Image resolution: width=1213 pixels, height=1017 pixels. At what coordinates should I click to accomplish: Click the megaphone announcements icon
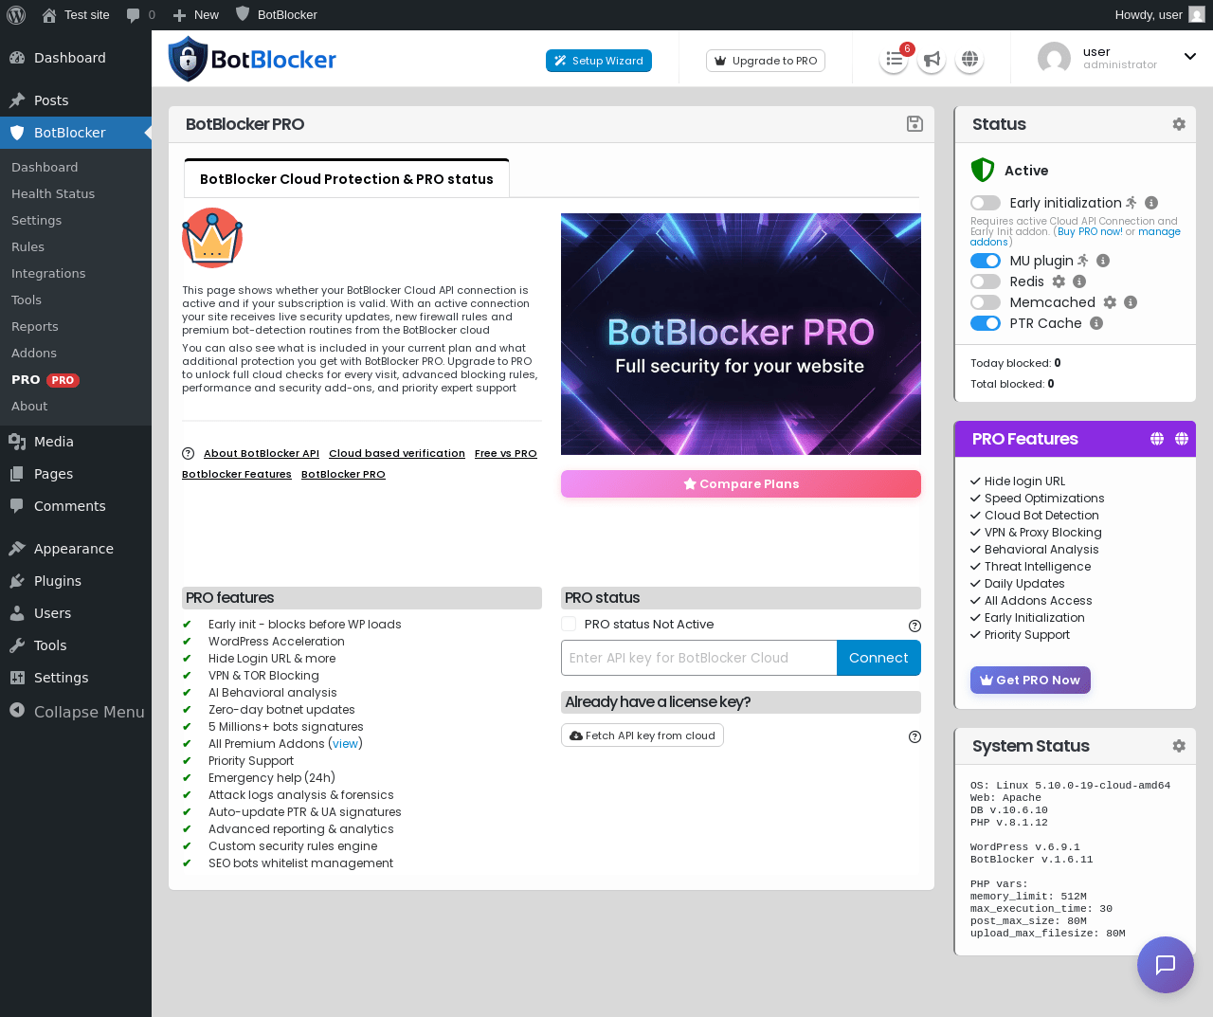point(932,60)
